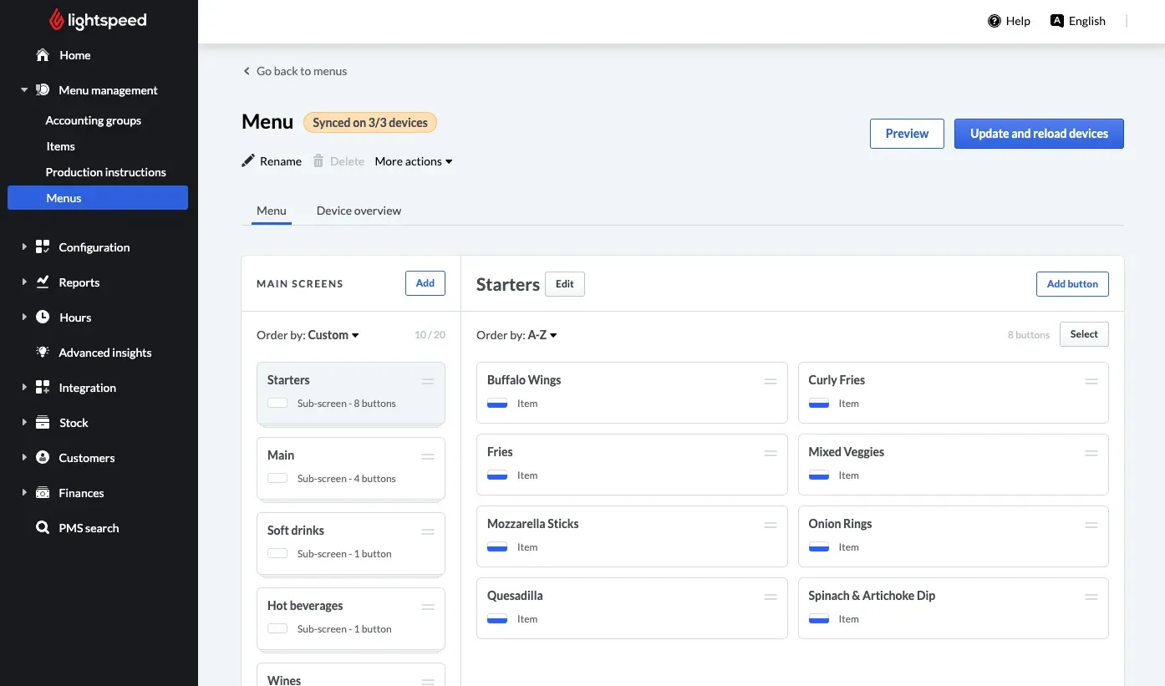Expand the Configuration section arrow

click(x=24, y=247)
